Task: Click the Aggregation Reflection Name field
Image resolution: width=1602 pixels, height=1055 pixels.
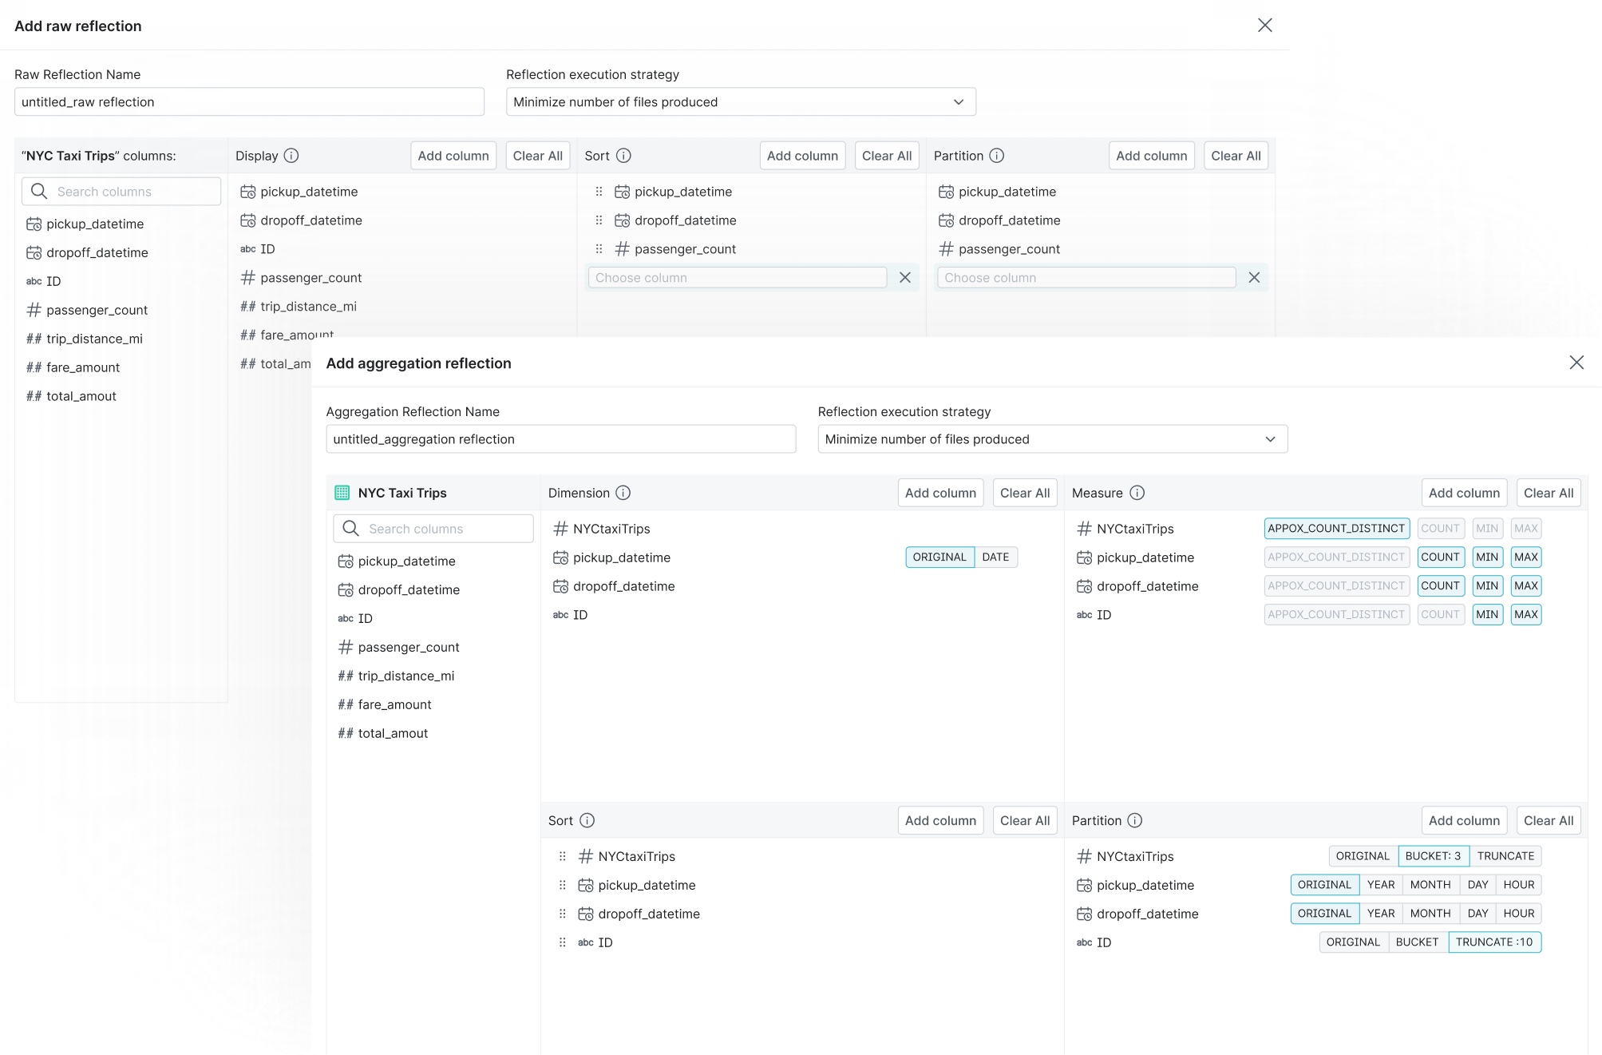Action: [560, 439]
